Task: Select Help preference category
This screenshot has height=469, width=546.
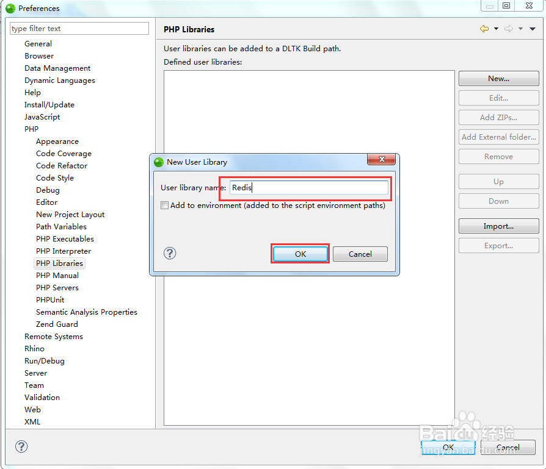Action: (x=32, y=93)
